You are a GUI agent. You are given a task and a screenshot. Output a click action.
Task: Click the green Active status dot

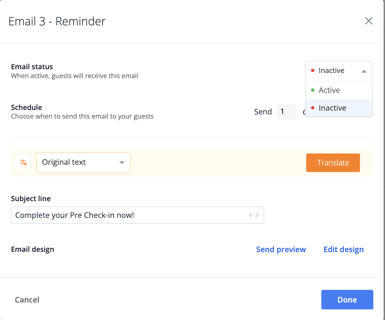pos(313,90)
